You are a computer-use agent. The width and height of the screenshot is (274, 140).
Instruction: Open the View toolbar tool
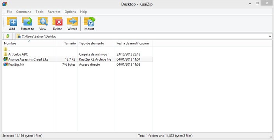(x=42, y=24)
